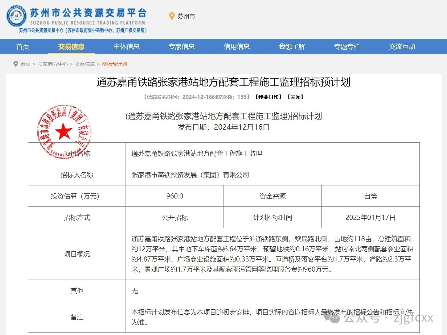Go to 张家港分中心 breadcrumb link

(53, 64)
